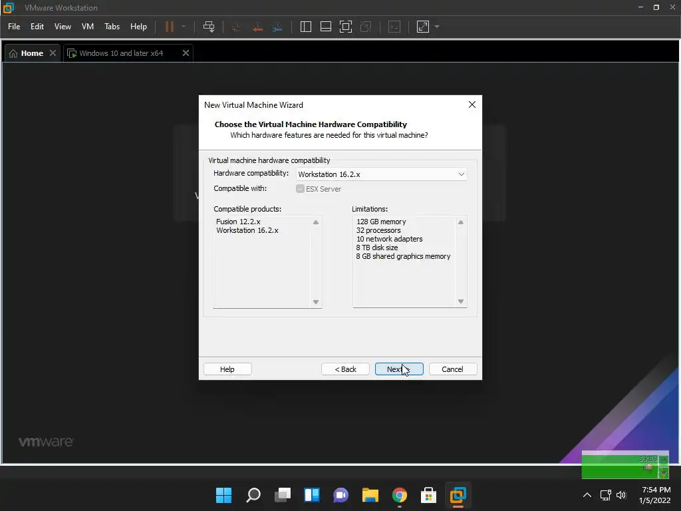Click up arrow of Limitations scrollbar
Viewport: 681px width, 511px height.
[461, 222]
